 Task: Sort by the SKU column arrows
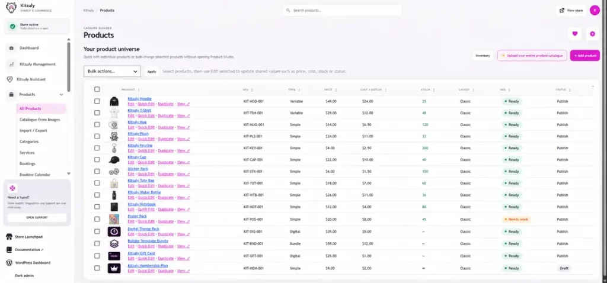coord(252,89)
